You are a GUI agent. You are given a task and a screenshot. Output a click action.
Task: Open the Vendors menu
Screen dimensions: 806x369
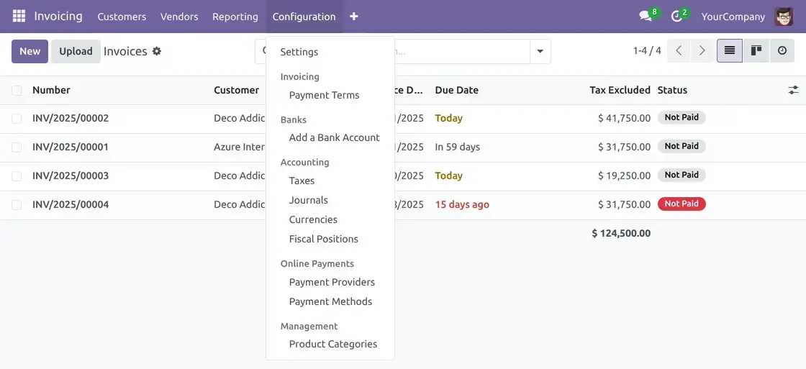click(179, 17)
